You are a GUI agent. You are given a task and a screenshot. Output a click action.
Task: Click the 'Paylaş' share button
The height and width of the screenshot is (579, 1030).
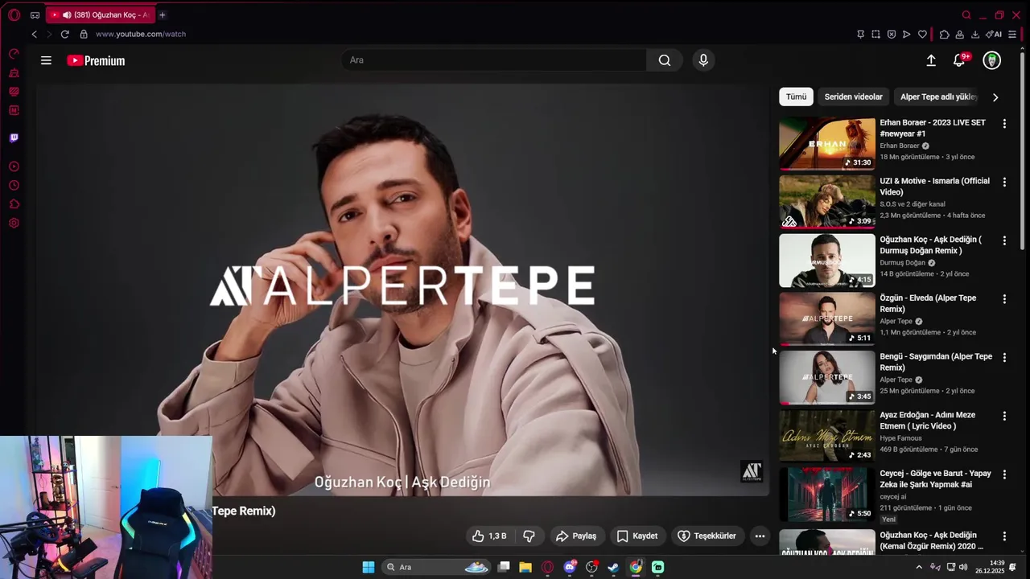coord(576,536)
